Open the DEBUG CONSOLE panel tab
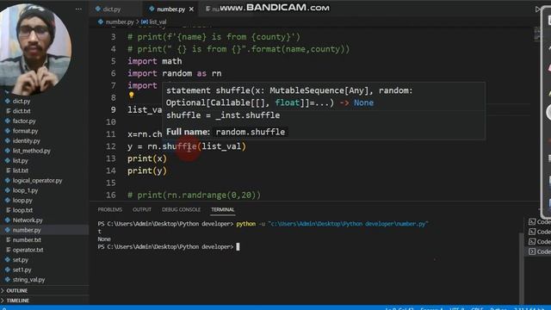Viewport: 551px width, 310px height. tap(182, 209)
